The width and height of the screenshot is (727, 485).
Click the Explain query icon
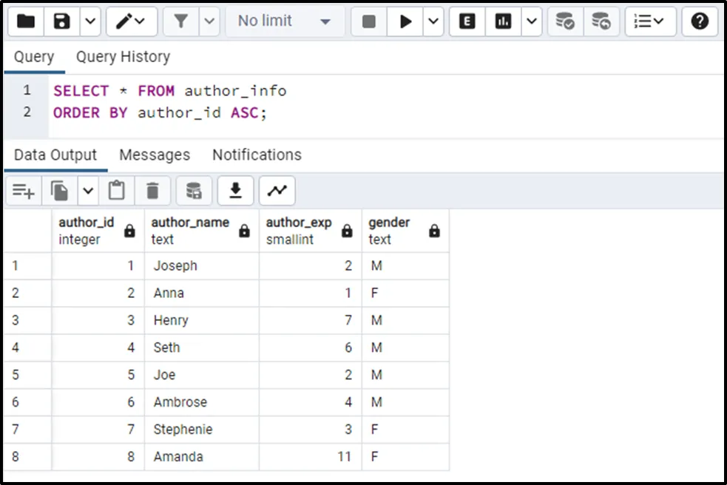tap(467, 21)
